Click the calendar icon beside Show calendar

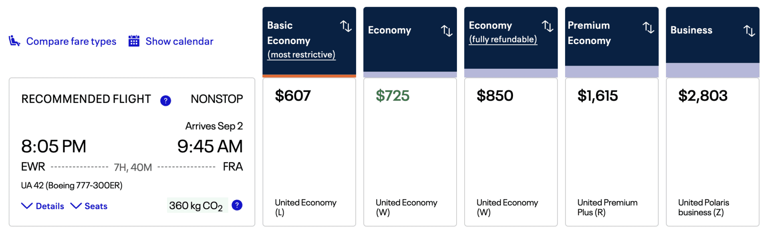(x=133, y=41)
